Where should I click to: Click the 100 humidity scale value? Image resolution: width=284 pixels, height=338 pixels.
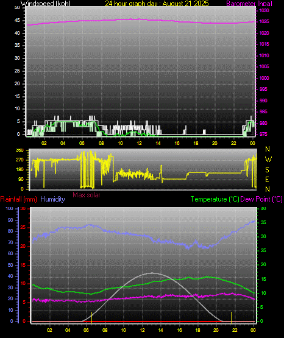(x=10, y=208)
